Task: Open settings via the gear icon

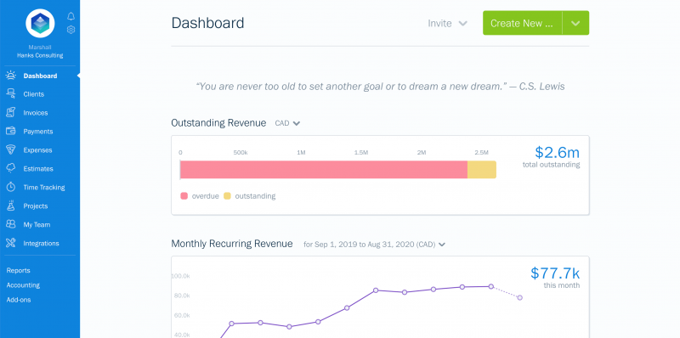Action: [x=71, y=30]
